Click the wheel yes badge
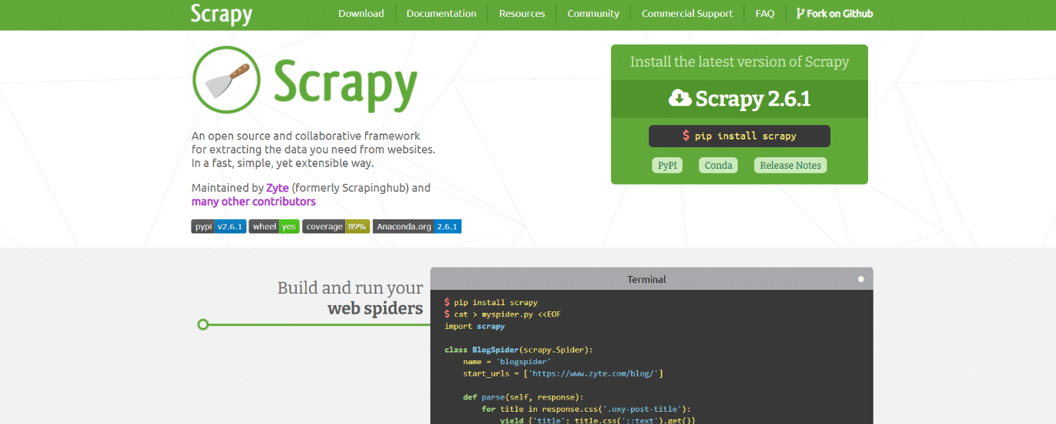The height and width of the screenshot is (424, 1056). (274, 226)
